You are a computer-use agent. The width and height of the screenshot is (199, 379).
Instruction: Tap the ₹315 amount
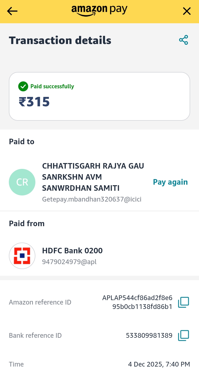pos(34,102)
